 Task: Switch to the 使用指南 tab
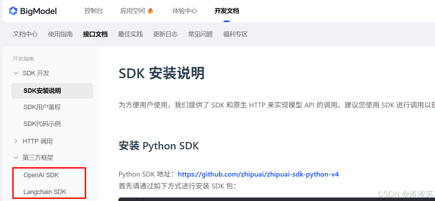tap(60, 34)
